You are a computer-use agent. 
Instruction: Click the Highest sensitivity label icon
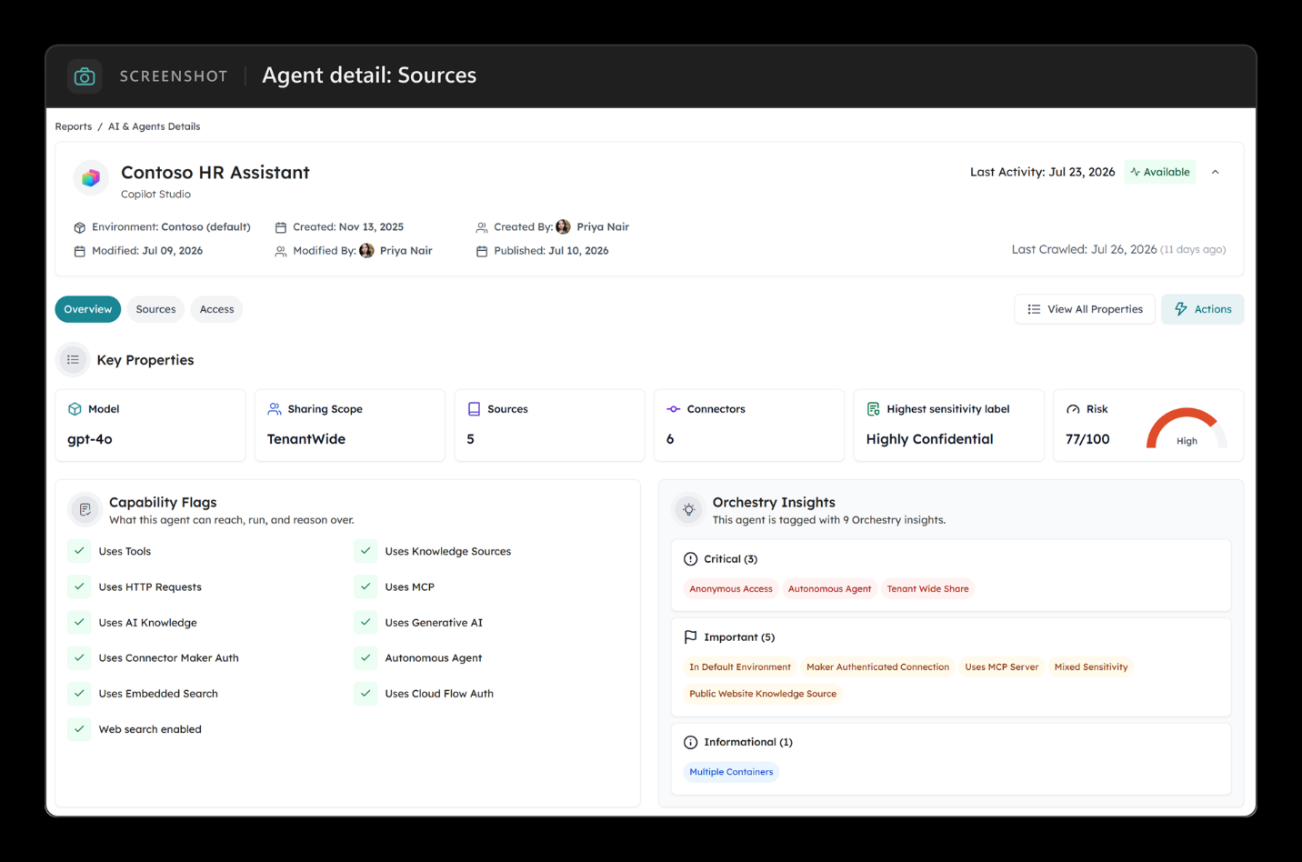coord(874,409)
